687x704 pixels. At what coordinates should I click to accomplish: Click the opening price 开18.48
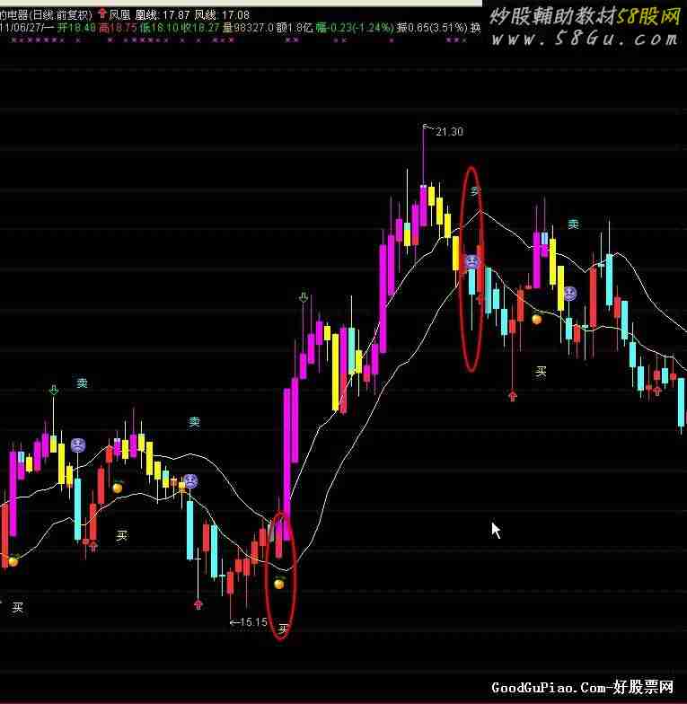(76, 28)
